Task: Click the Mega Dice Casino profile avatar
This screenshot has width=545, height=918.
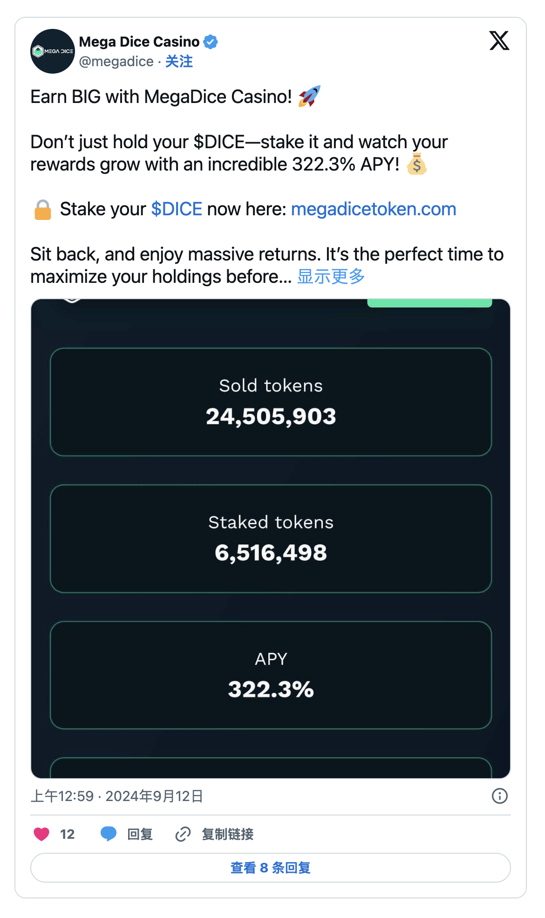Action: point(53,51)
